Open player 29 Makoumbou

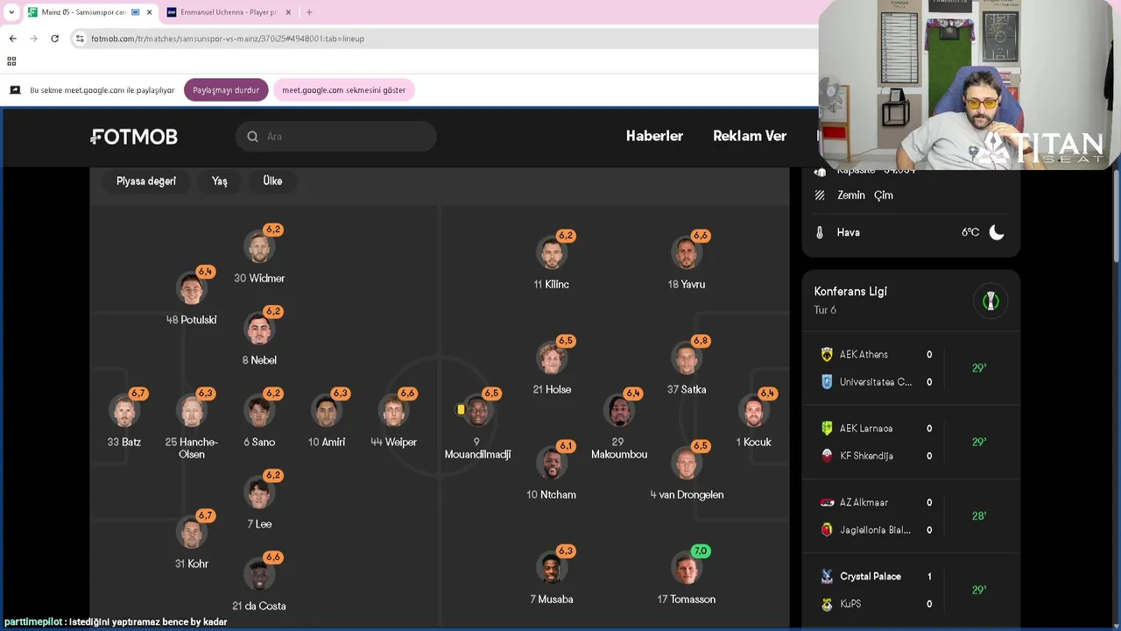619,425
